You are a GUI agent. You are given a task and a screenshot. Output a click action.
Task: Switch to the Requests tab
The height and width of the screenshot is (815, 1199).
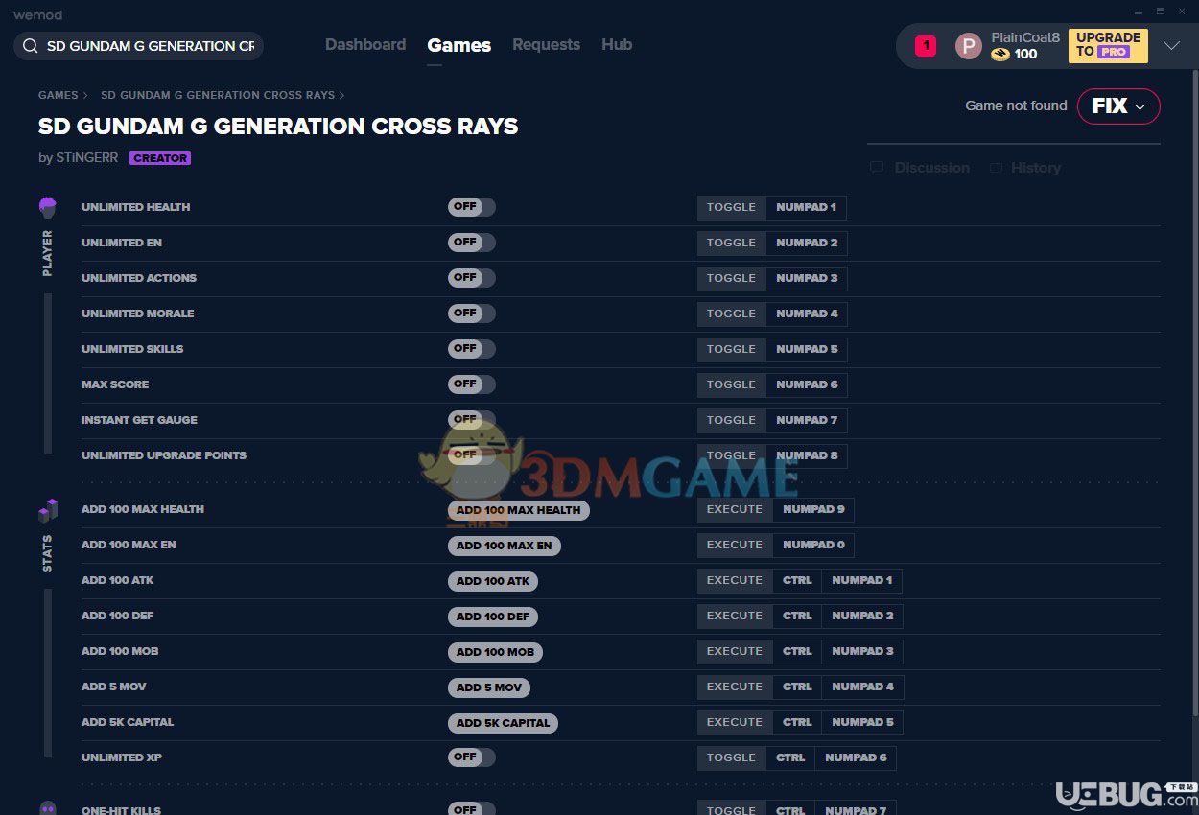tap(546, 45)
